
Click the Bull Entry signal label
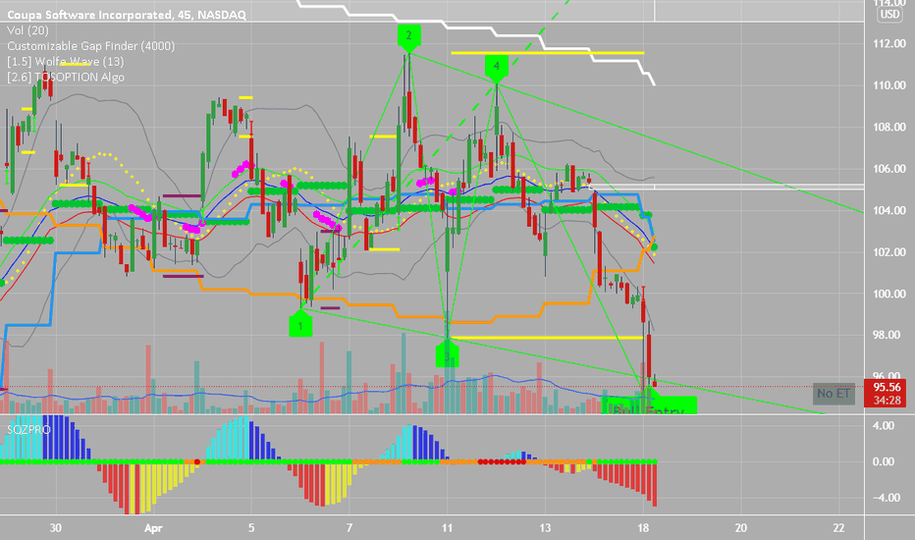(648, 406)
